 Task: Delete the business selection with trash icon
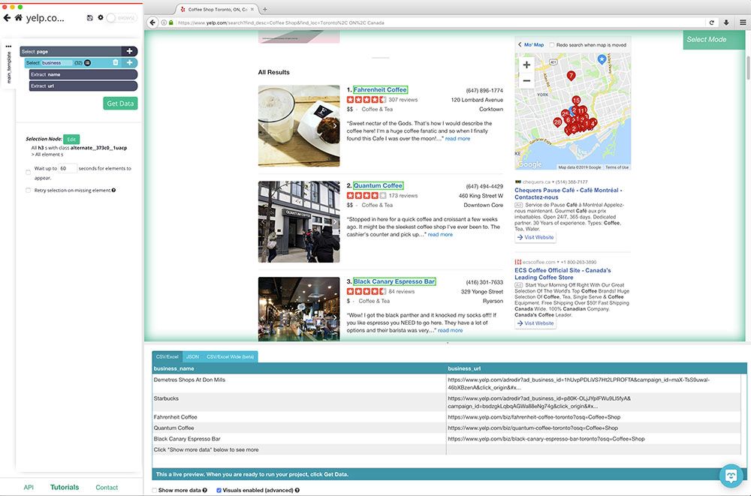(x=116, y=63)
